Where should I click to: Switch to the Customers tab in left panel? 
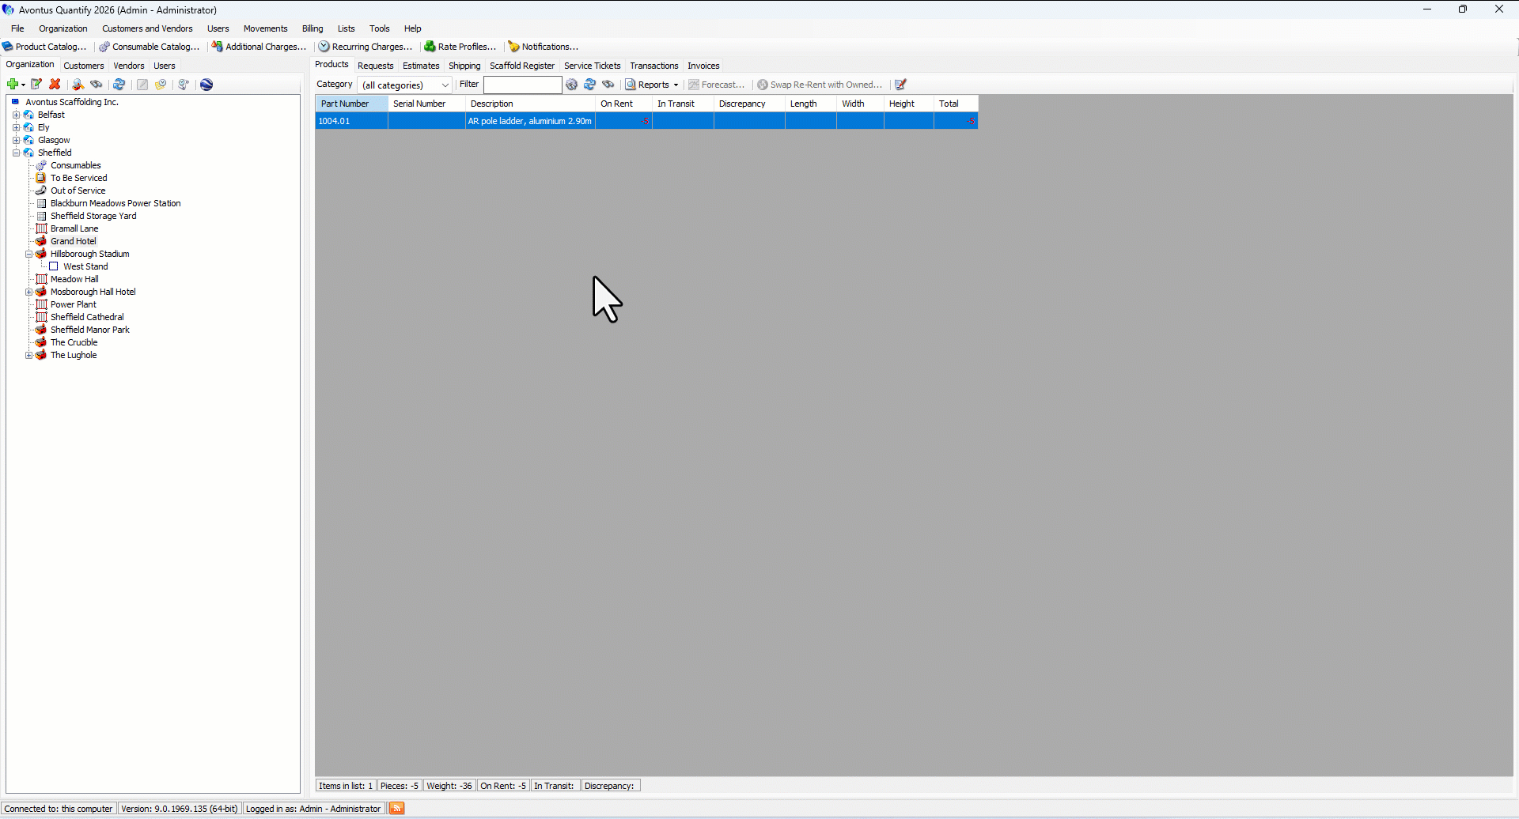84,66
